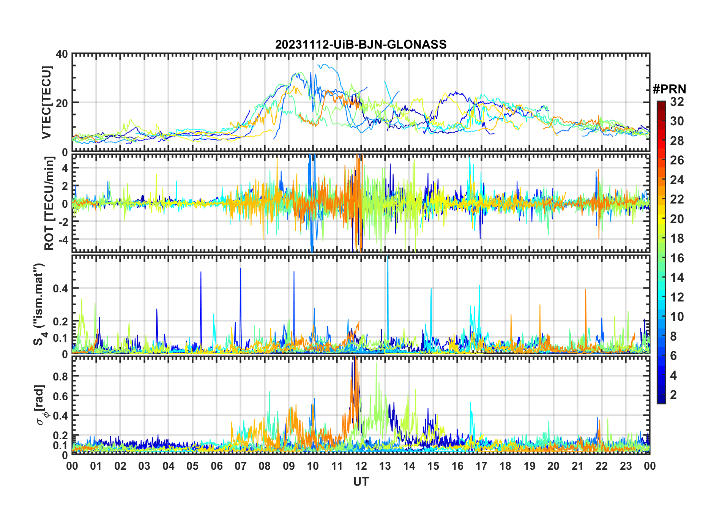This screenshot has width=722, height=505.
Task: Click x-axis hour tick label 03
Action: (144, 466)
